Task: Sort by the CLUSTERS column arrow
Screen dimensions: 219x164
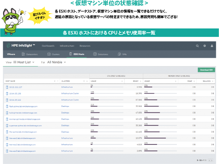Action: (87, 81)
